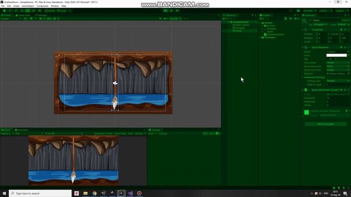Lock the Hierarchy panel
This screenshot has height=197, width=351.
[x=252, y=15]
